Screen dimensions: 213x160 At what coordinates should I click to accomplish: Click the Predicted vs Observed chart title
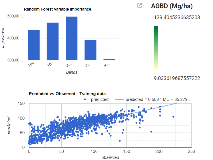[67, 94]
